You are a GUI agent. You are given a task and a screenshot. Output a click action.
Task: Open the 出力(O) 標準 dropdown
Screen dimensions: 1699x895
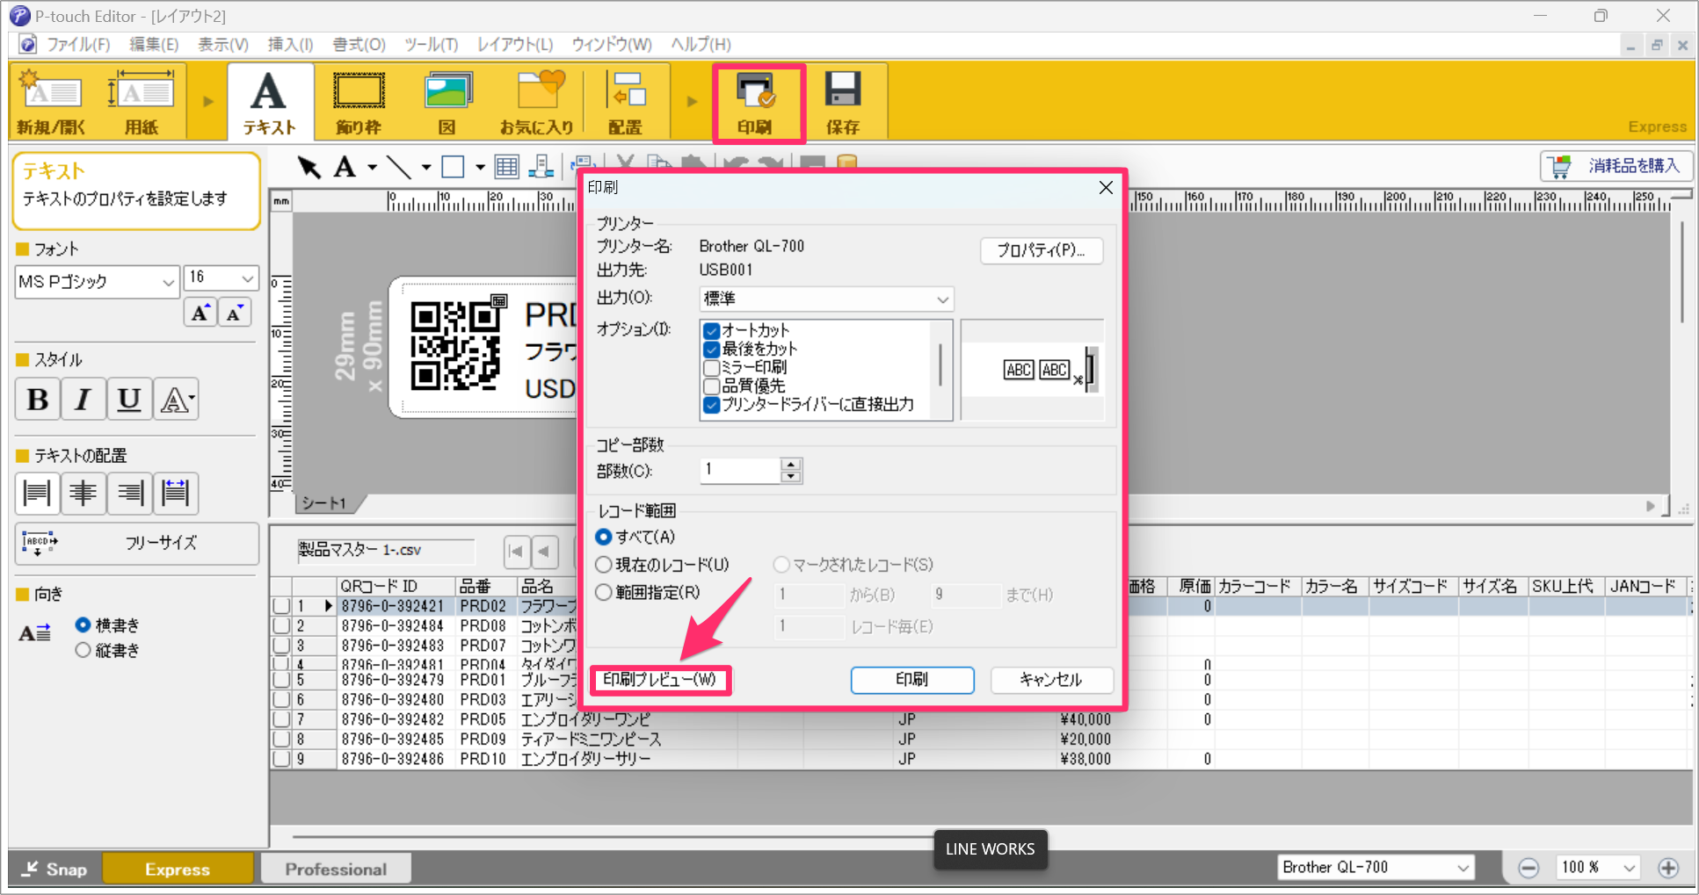pos(826,299)
